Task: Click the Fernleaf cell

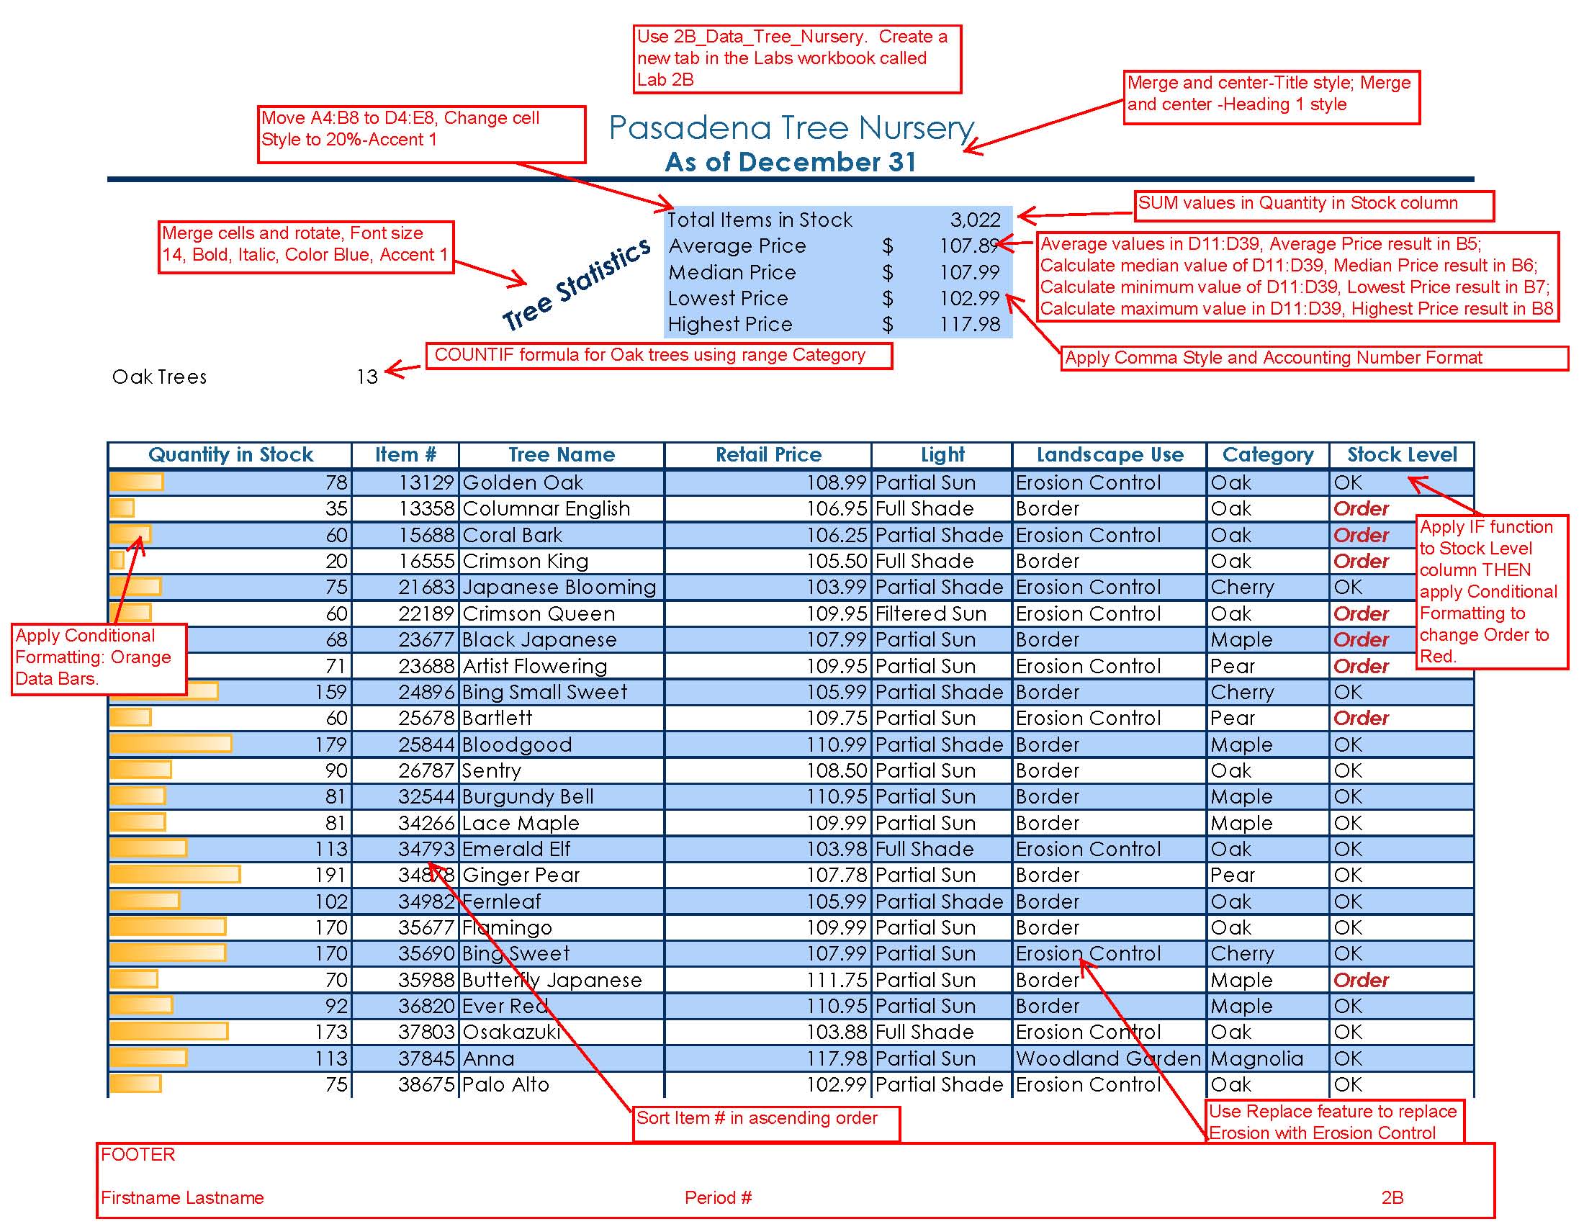Action: coord(562,901)
